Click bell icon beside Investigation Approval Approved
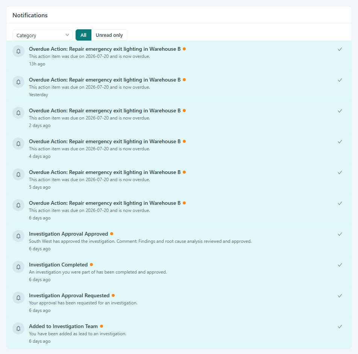The height and width of the screenshot is (354, 358). coord(18,236)
